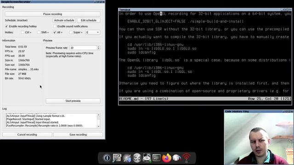The width and height of the screenshot is (294, 165).
Task: Click the Total time value 0:01:59
Action: 23,47
